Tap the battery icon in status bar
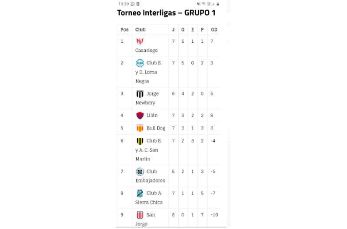347x229 pixels. coord(218,4)
